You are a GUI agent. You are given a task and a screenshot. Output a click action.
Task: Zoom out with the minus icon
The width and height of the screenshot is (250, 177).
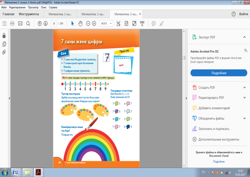pos(88,24)
